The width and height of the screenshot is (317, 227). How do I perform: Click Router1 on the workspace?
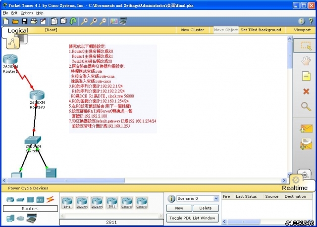[10, 59]
